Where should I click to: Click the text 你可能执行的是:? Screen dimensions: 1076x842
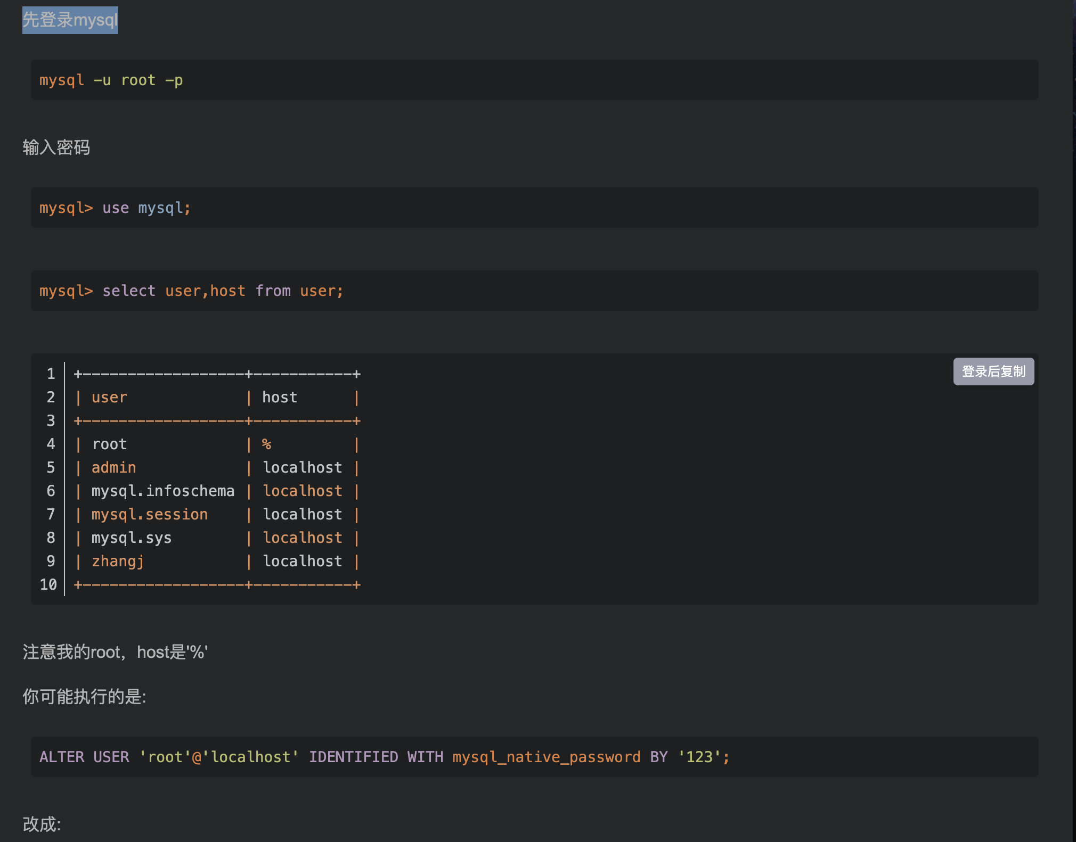(84, 696)
